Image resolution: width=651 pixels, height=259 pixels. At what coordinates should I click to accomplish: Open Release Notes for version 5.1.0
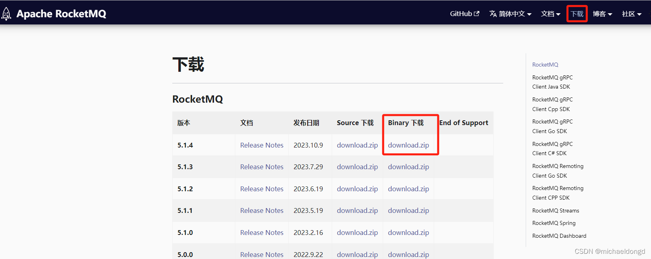pos(262,233)
